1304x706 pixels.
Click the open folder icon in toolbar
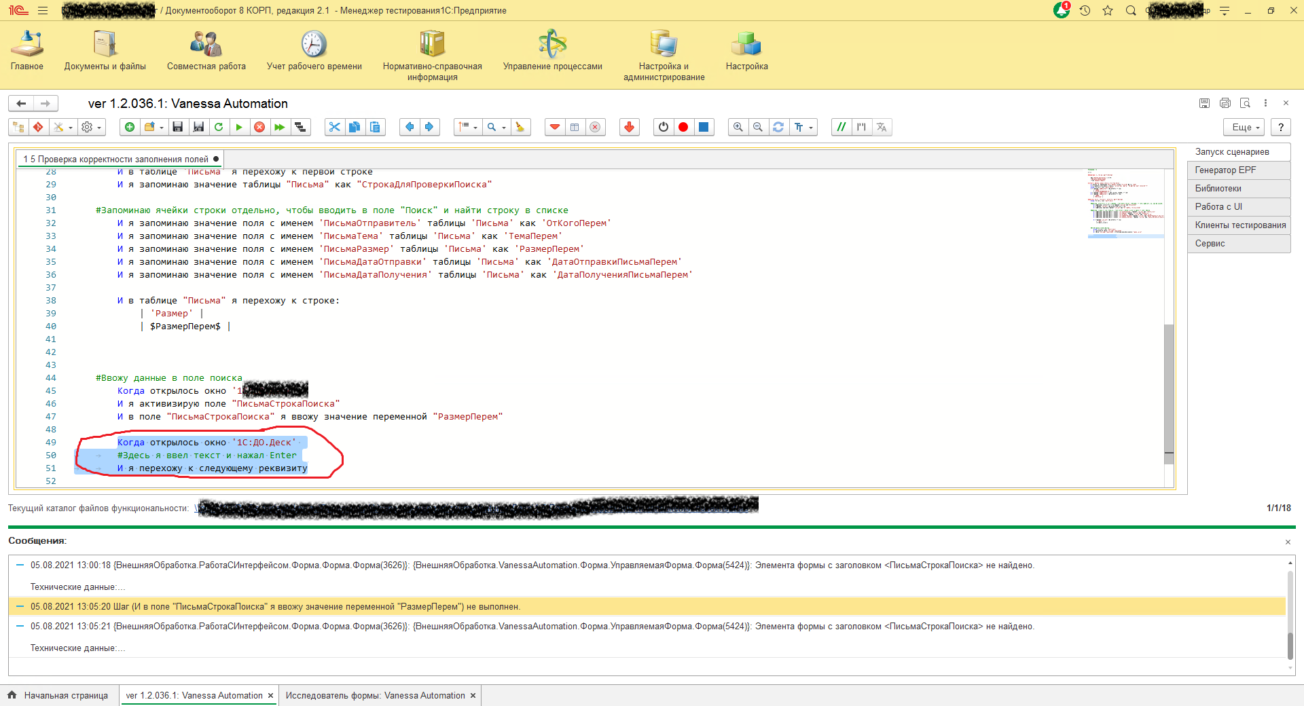pos(149,127)
